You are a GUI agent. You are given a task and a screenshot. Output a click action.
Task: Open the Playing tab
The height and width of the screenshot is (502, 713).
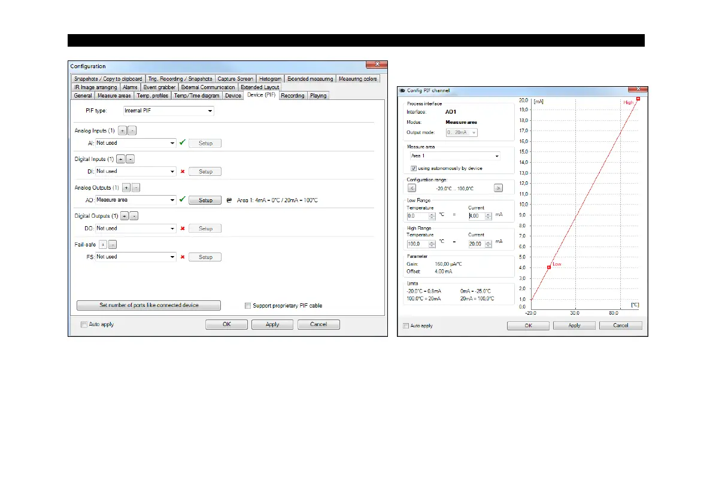coord(318,96)
